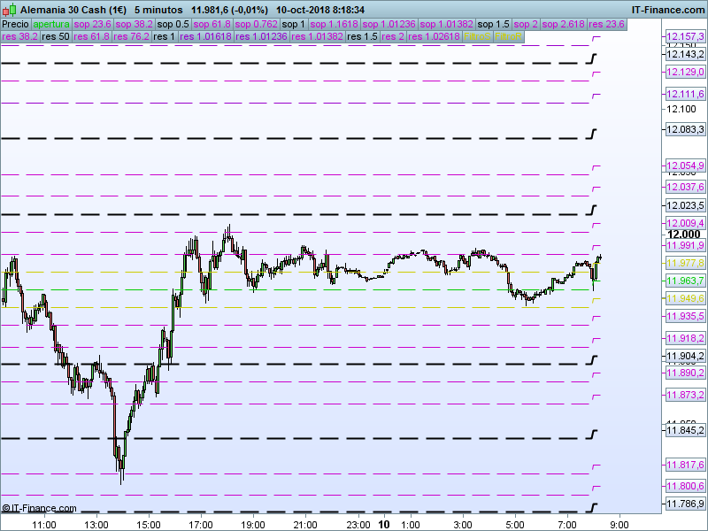This screenshot has height=531, width=708.
Task: Click the yellow 11.977,8 price axis tag
Action: click(685, 263)
